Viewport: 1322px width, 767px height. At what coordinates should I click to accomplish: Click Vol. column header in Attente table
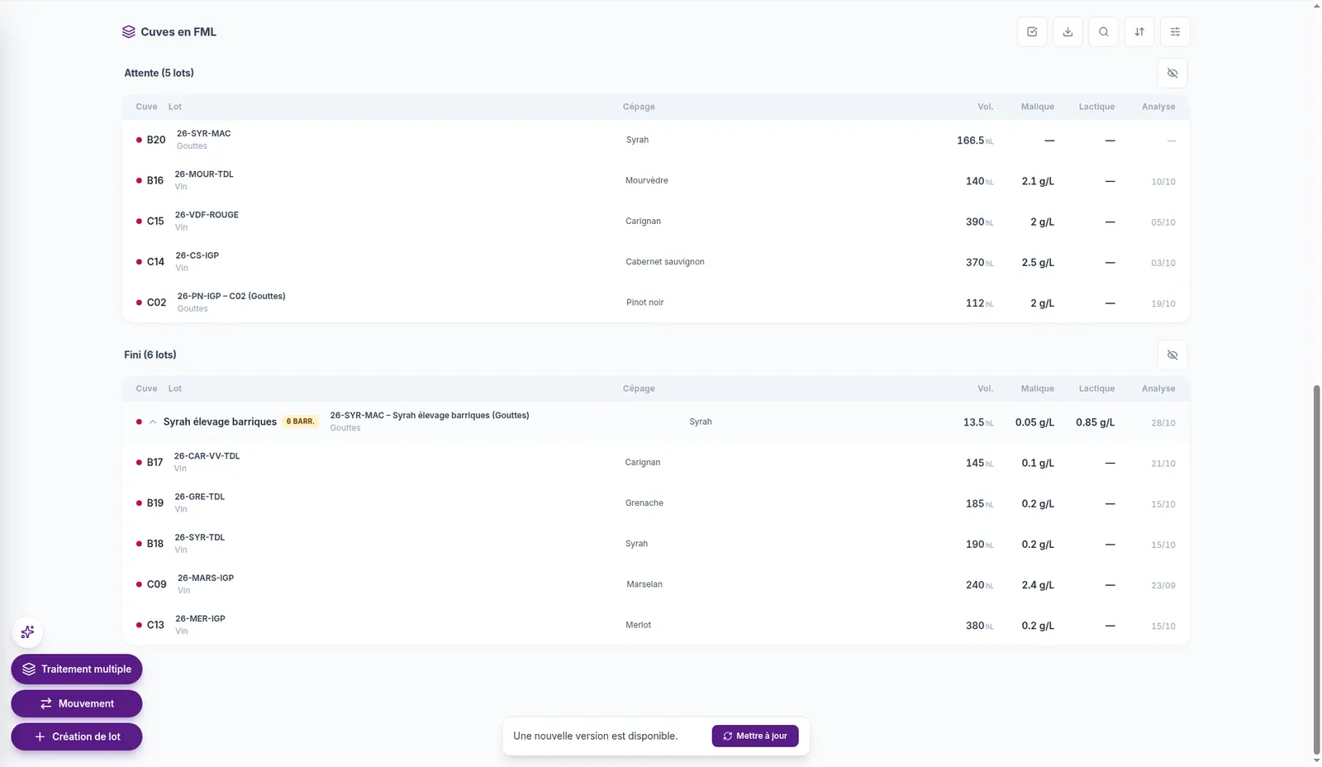(985, 107)
